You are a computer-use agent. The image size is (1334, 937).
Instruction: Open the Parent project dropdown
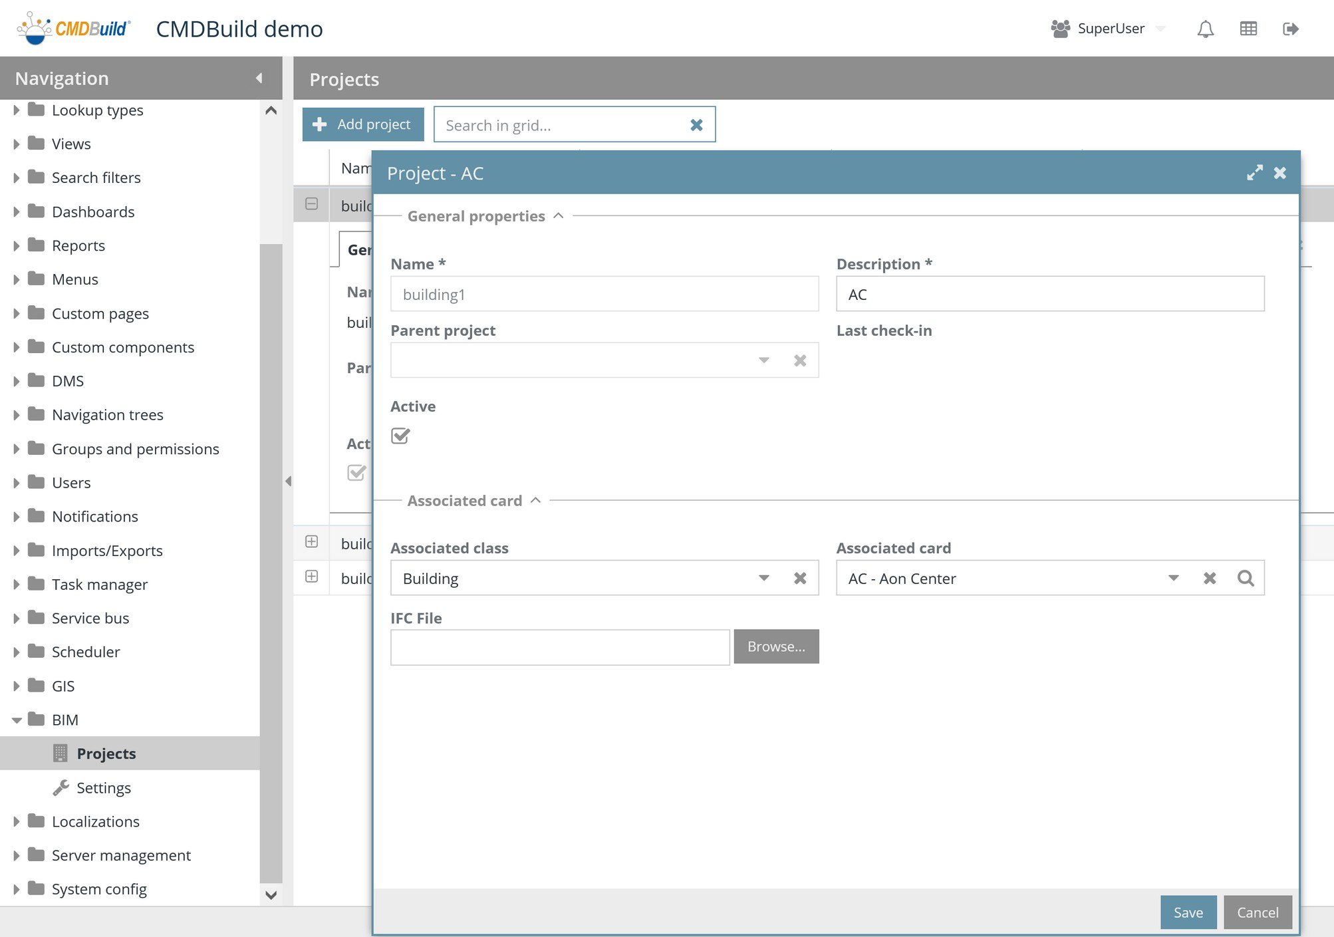(764, 360)
